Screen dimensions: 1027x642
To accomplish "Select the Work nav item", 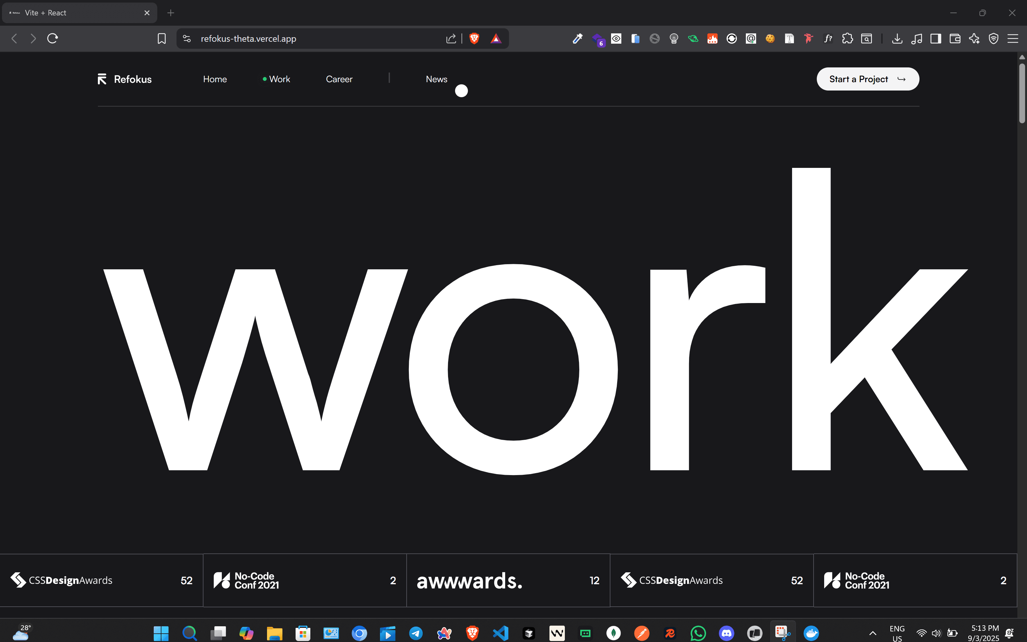I will 276,79.
